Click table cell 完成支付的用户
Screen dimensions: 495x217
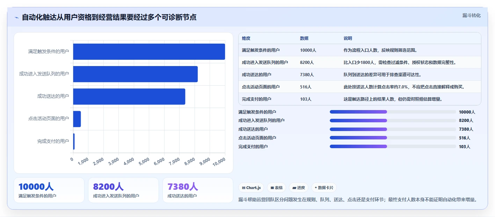click(256, 99)
